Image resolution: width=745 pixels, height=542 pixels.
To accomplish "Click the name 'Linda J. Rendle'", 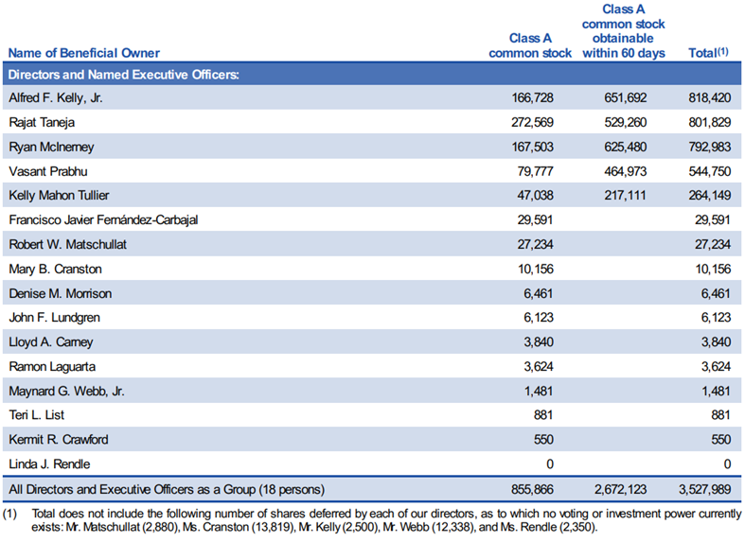I will pyautogui.click(x=49, y=464).
